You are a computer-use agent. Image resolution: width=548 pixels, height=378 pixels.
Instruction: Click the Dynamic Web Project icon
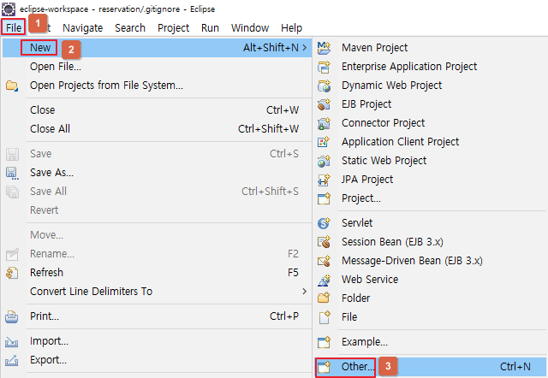click(x=324, y=86)
